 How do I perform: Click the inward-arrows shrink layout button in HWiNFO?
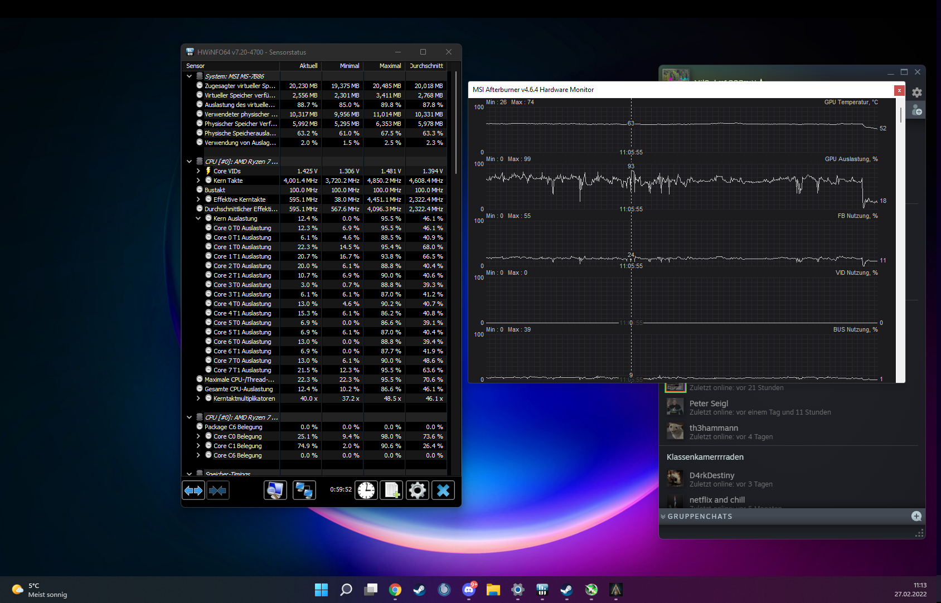coord(218,490)
